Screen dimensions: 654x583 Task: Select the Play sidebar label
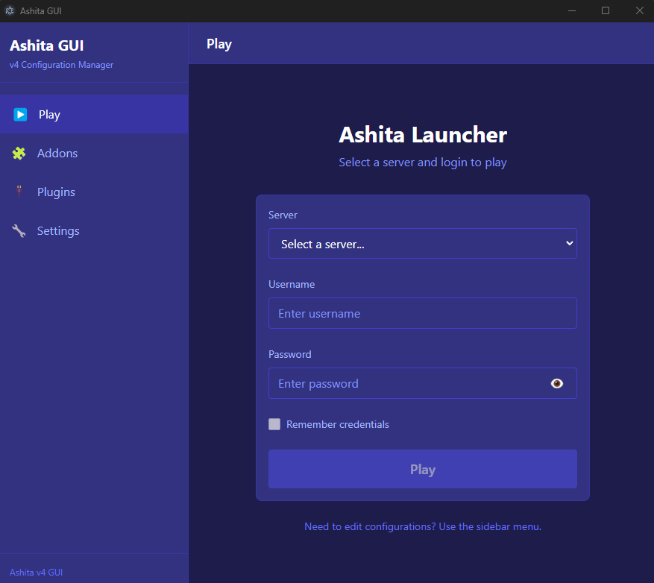click(49, 115)
